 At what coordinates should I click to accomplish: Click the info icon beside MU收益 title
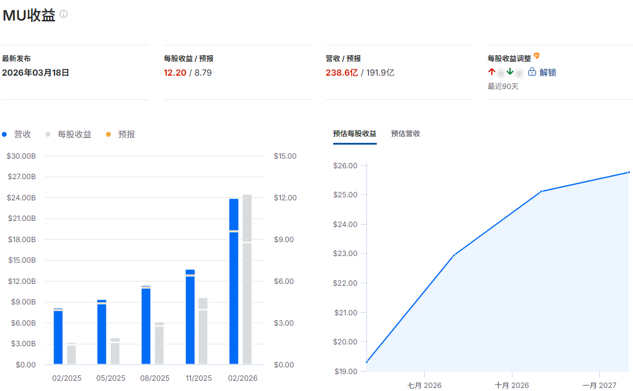(64, 14)
